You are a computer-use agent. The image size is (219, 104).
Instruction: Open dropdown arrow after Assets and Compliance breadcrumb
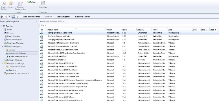(42, 17)
